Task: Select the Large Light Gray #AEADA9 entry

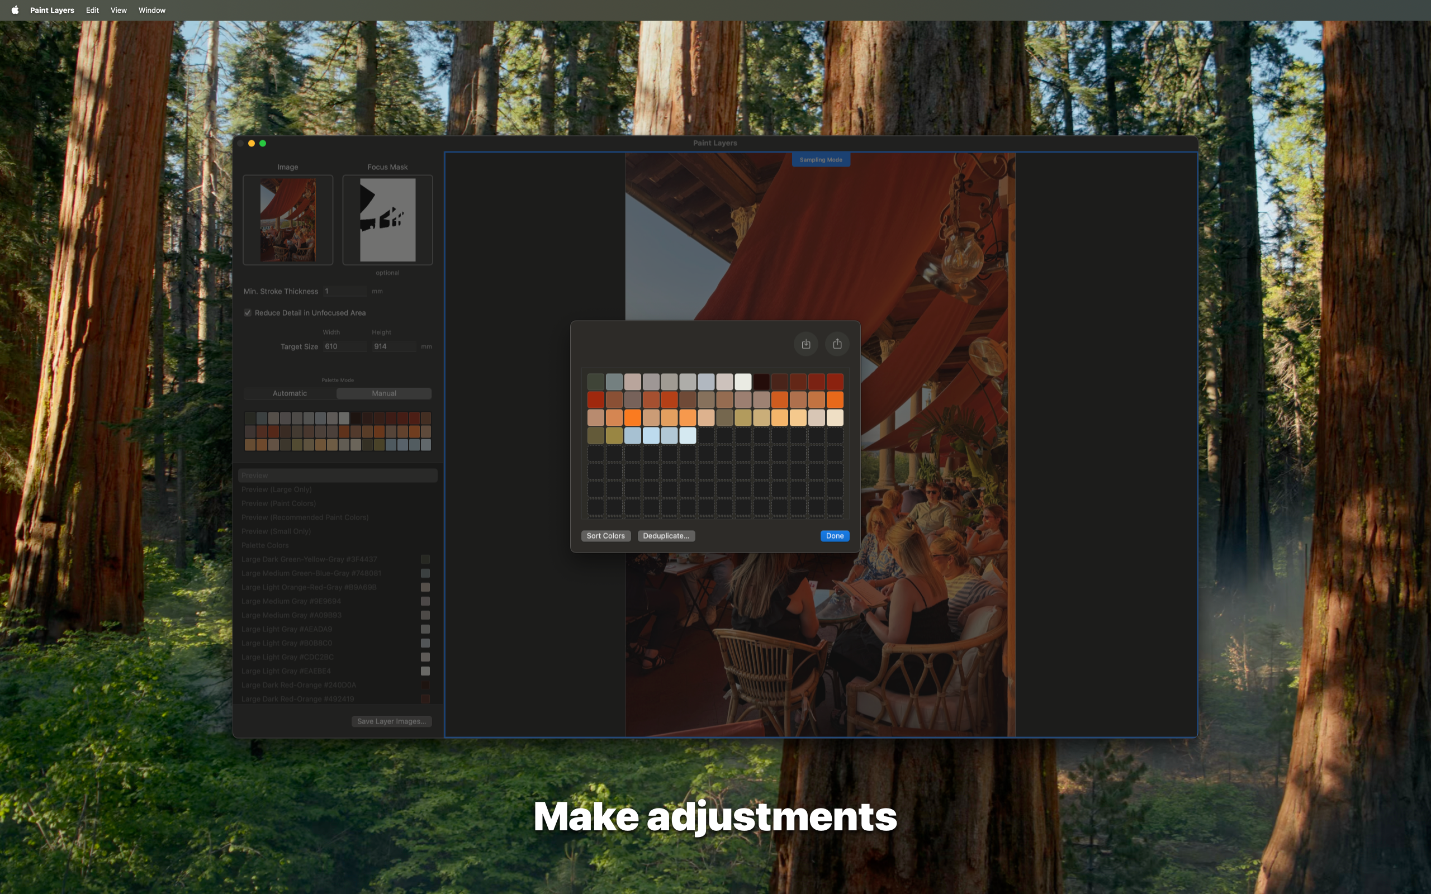Action: click(286, 629)
